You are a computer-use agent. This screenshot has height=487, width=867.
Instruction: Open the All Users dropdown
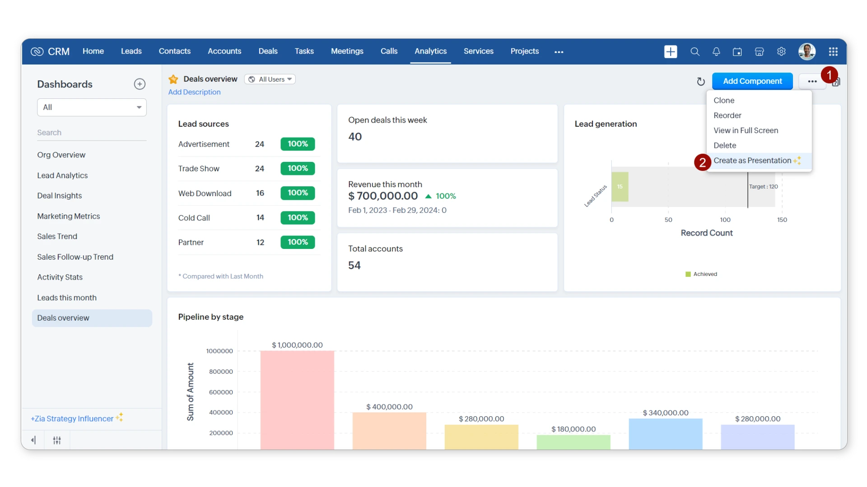[x=270, y=79]
